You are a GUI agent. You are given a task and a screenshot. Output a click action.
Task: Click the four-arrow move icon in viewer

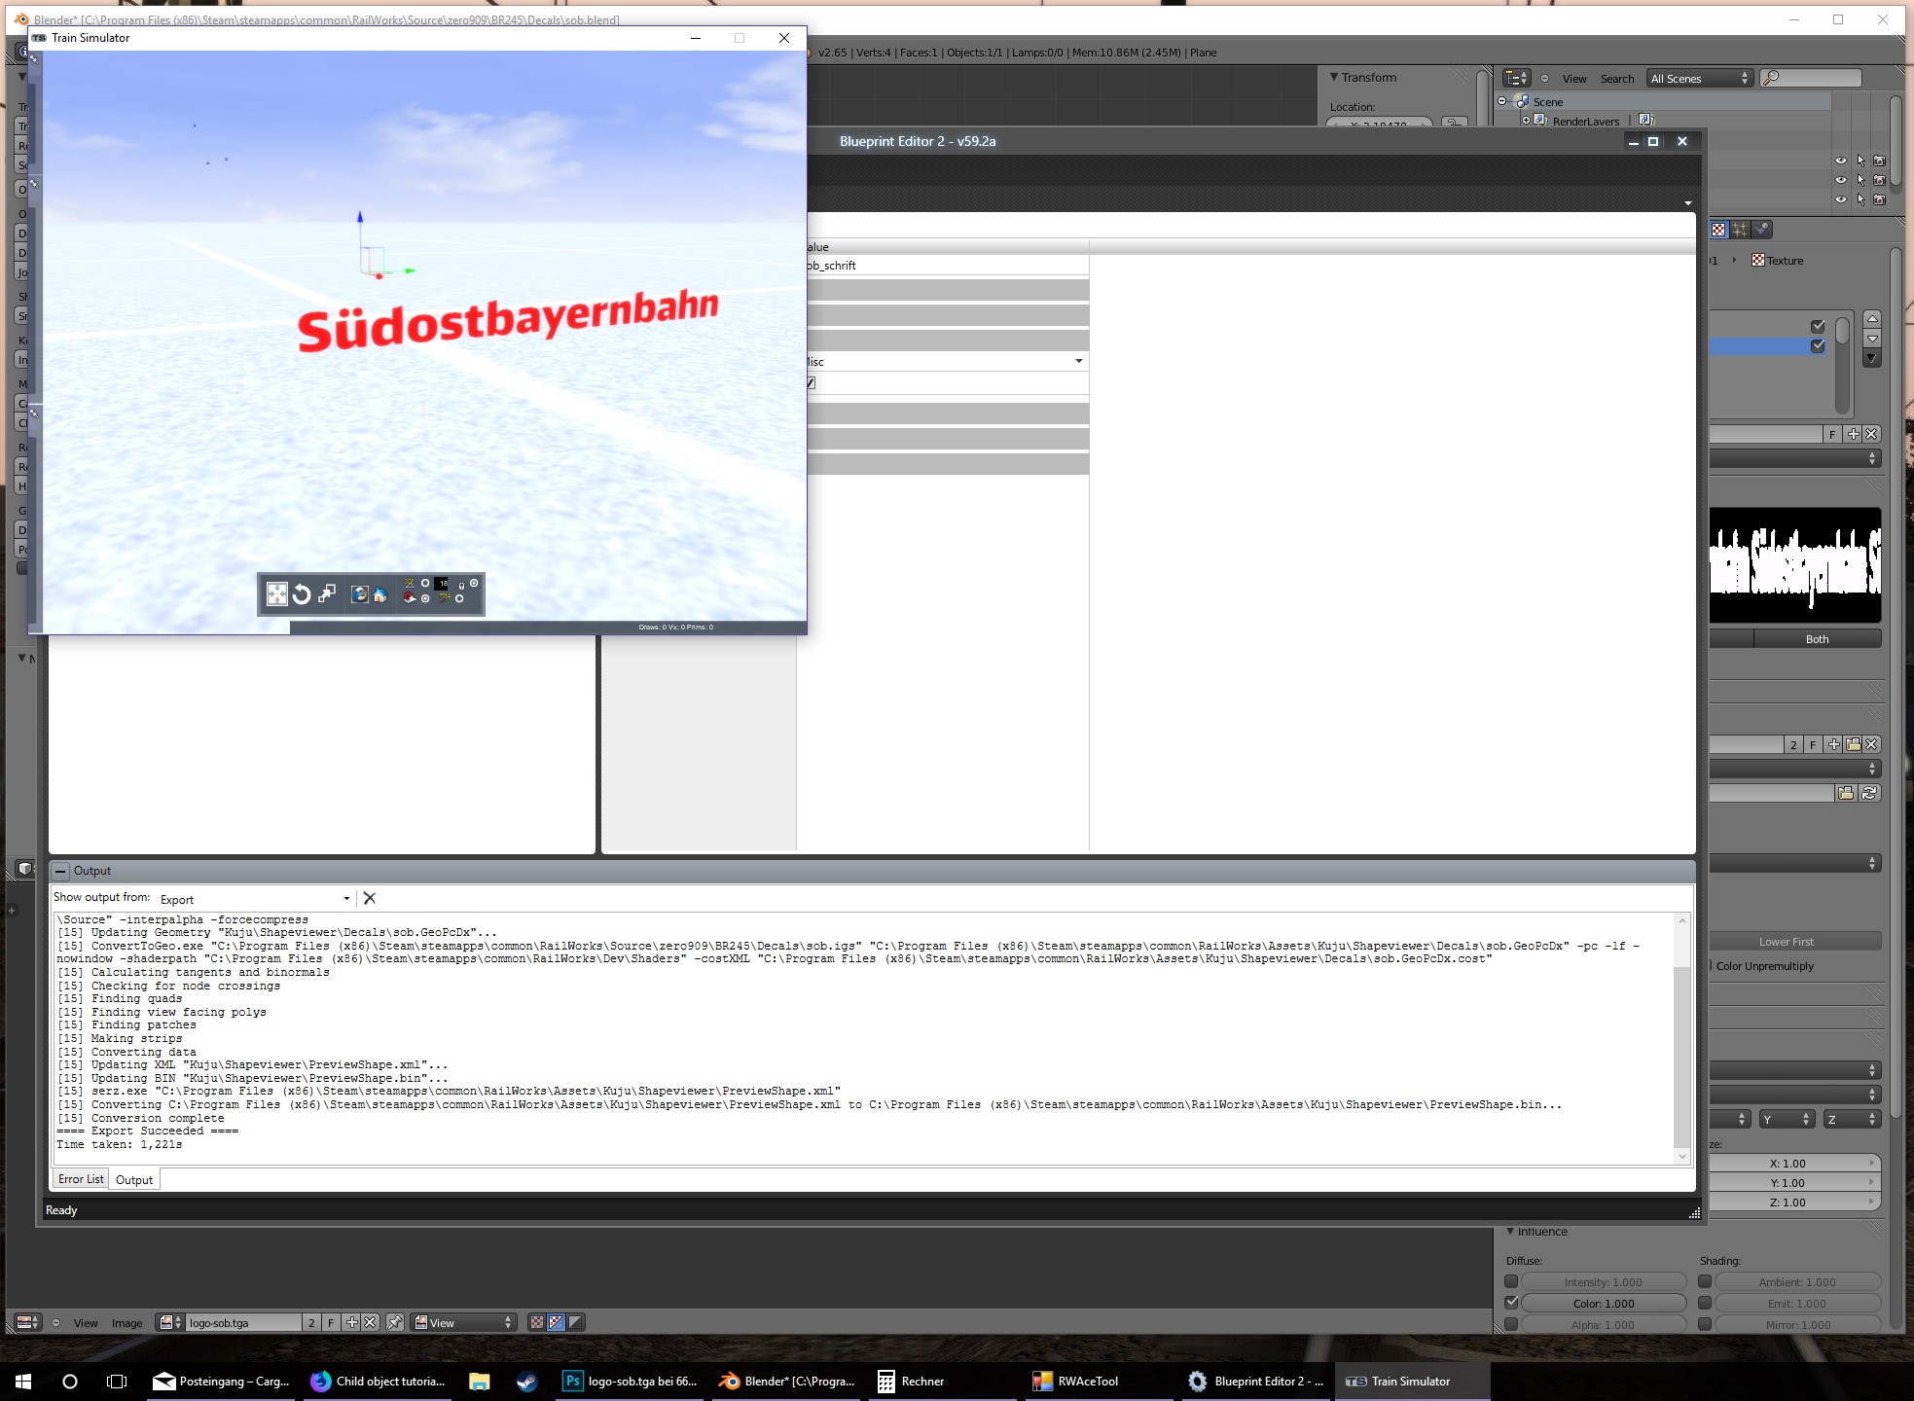click(x=277, y=594)
